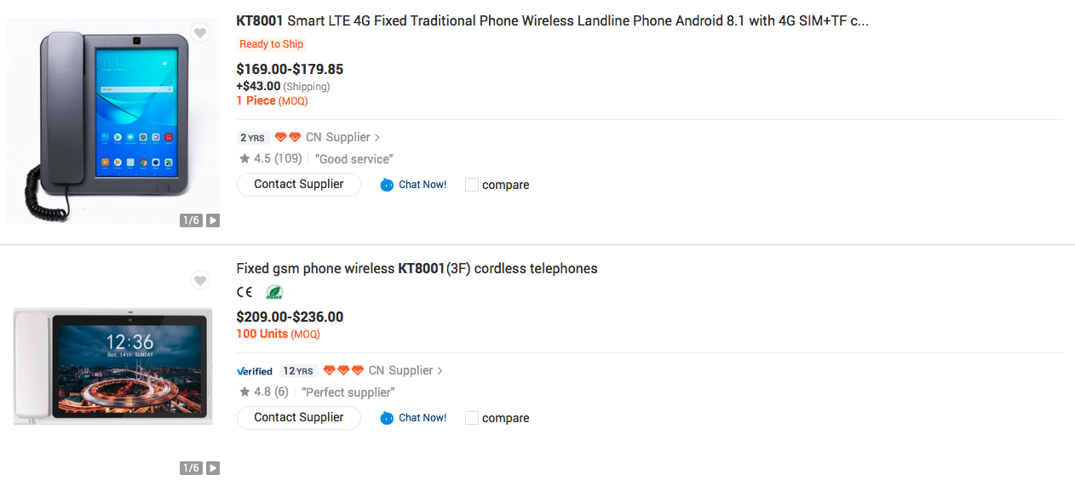The height and width of the screenshot is (486, 1075).
Task: Open Fixed gsm phone wireless KT8001(3F) title
Action: pos(417,268)
